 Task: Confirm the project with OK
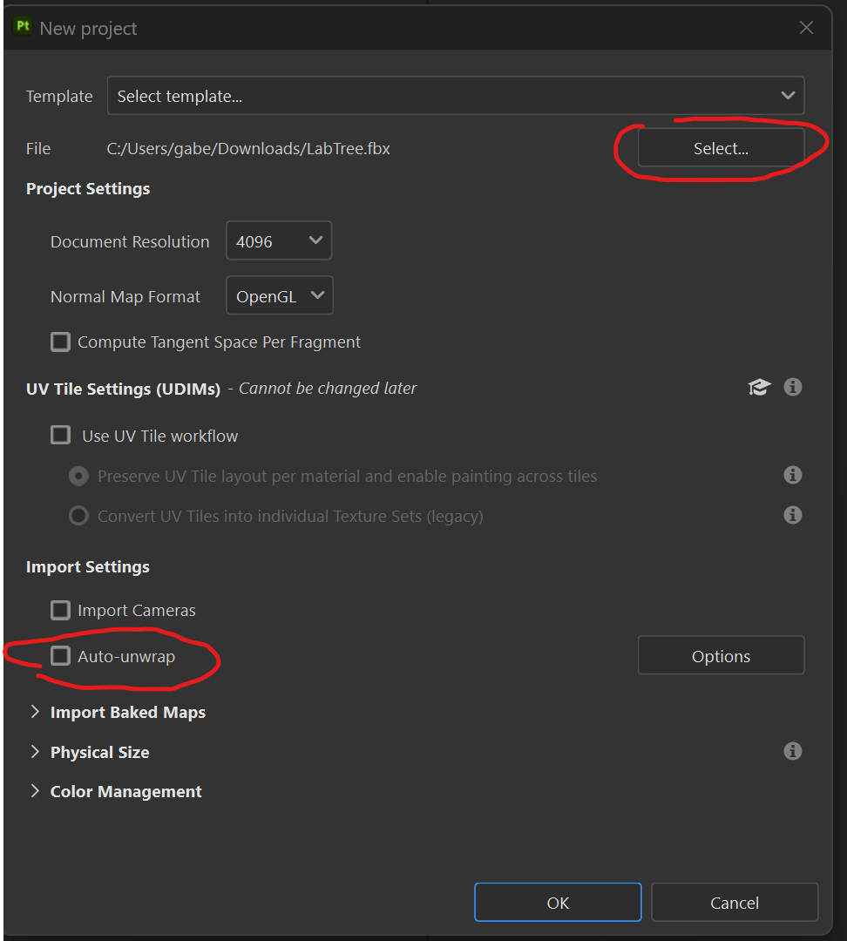tap(558, 902)
